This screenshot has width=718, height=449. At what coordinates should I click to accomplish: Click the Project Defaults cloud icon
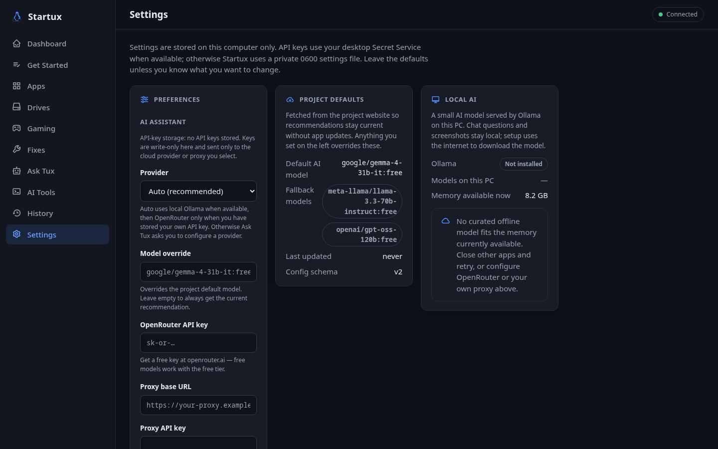pyautogui.click(x=290, y=99)
